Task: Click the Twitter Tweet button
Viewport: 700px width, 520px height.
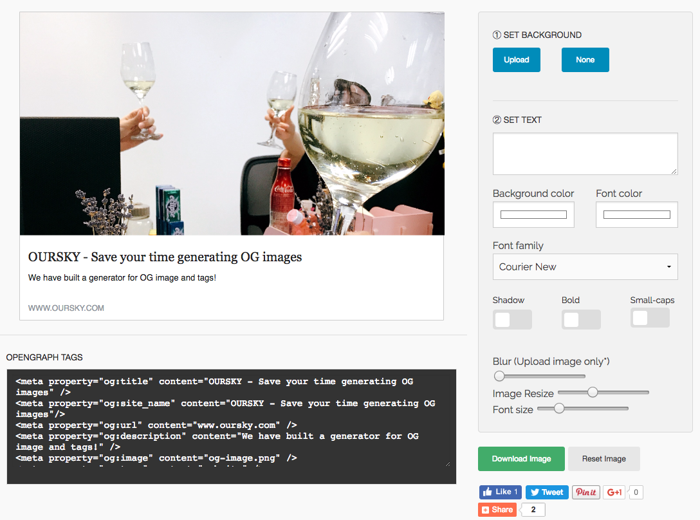Action: (547, 492)
